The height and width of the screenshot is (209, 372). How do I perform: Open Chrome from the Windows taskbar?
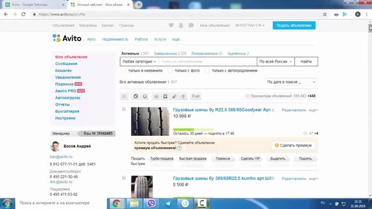[x=116, y=203]
